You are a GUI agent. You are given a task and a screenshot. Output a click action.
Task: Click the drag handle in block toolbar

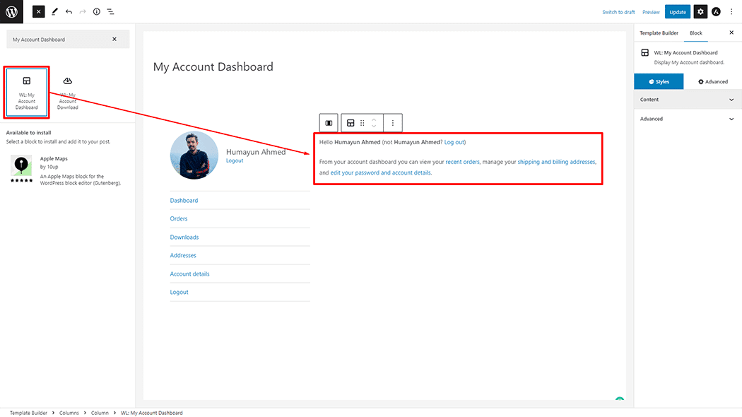click(x=363, y=123)
